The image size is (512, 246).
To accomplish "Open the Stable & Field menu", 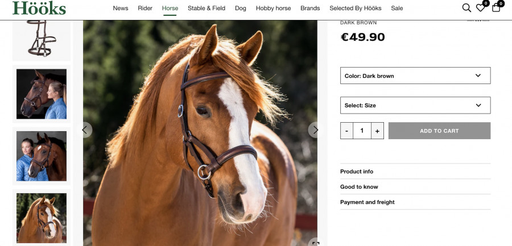I will pos(207,9).
